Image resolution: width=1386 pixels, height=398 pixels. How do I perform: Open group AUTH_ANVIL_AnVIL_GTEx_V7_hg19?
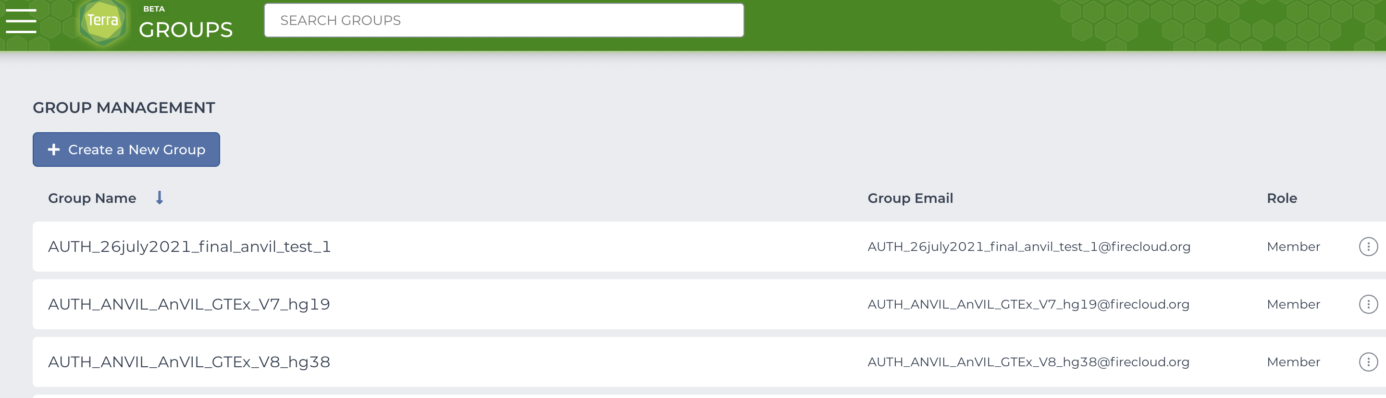point(189,304)
